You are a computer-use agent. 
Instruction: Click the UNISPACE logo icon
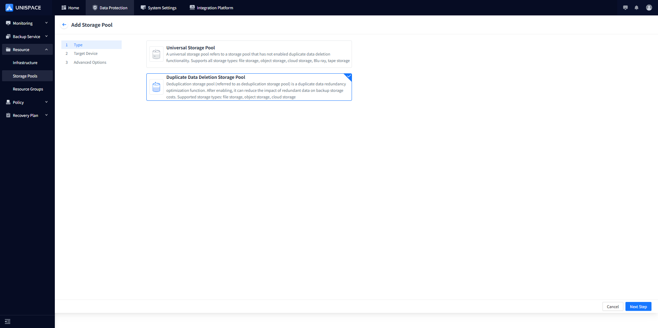(9, 8)
